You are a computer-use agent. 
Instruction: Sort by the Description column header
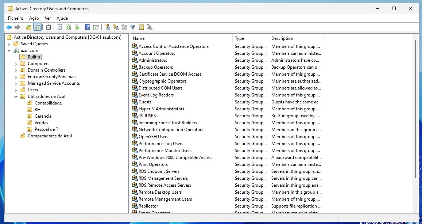pyautogui.click(x=296, y=38)
